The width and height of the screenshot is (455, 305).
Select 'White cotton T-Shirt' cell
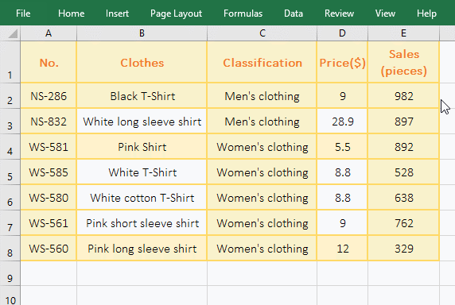coord(142,198)
